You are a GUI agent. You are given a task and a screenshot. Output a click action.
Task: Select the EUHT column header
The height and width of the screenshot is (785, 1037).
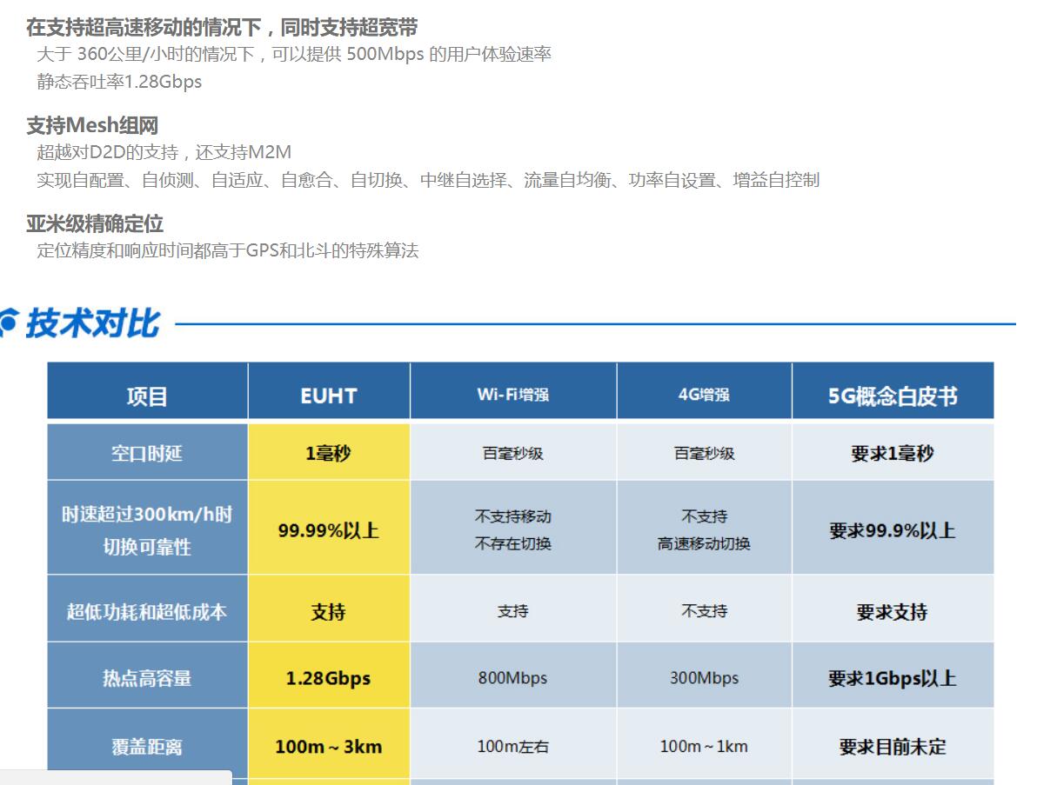pyautogui.click(x=328, y=396)
